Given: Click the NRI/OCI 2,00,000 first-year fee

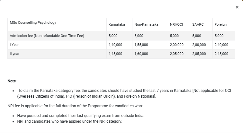Looking at the screenshot, I should point(176,45).
